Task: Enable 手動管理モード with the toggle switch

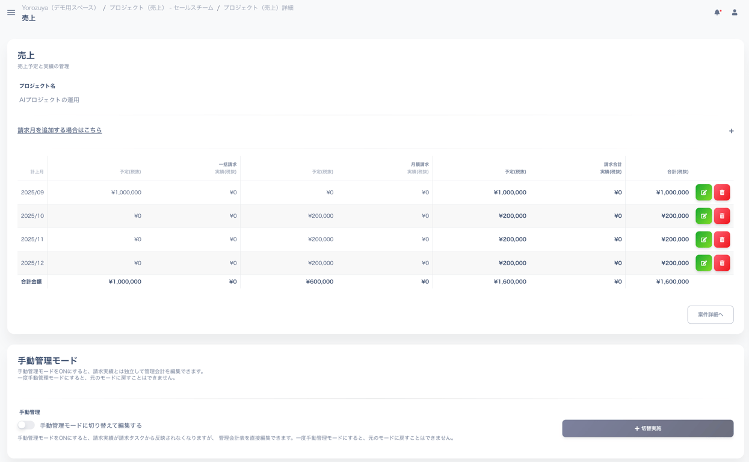Action: (x=26, y=425)
